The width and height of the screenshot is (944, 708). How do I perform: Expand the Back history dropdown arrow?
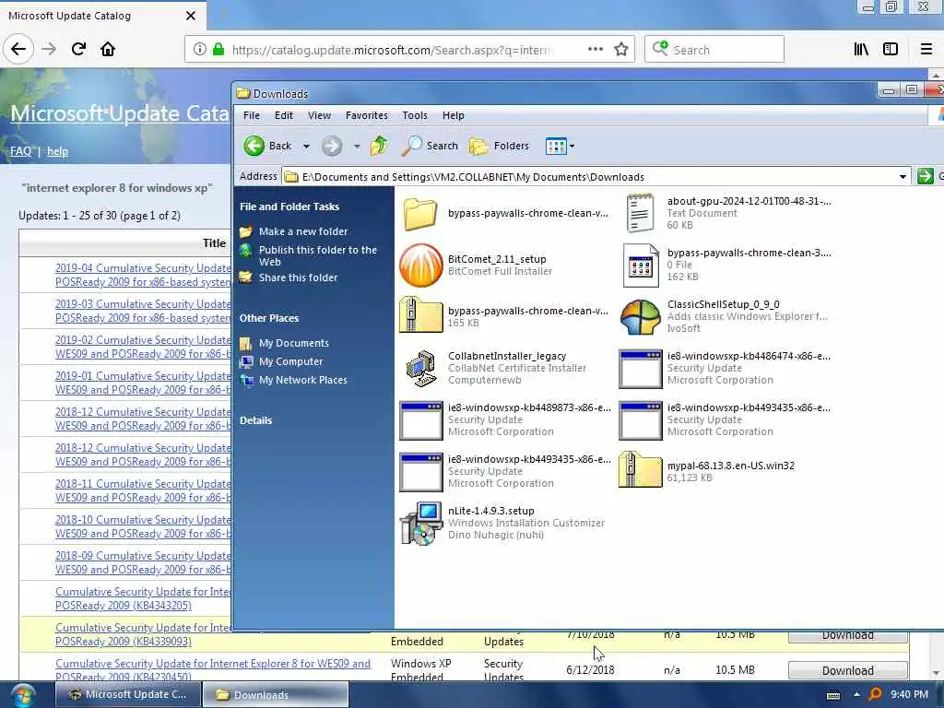pos(306,147)
